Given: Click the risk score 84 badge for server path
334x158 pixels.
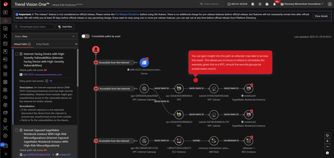Looking at the screenshot, I should (x=96, y=63).
